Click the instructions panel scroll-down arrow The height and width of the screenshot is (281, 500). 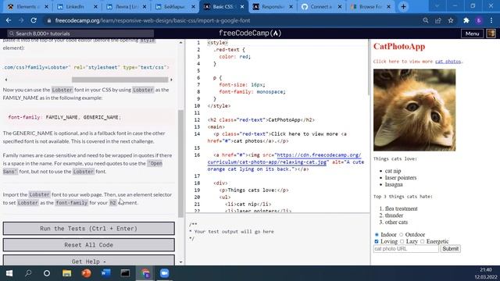[x=180, y=262]
